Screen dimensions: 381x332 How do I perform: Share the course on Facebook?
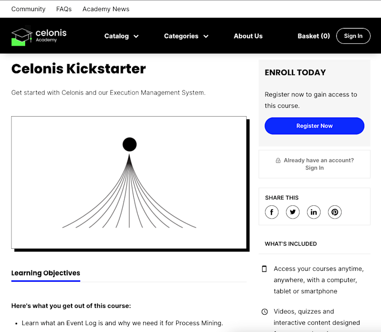coord(272,212)
